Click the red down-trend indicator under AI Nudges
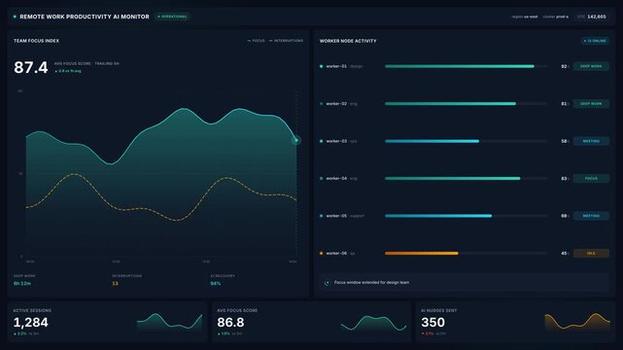Image resolution: width=623 pixels, height=350 pixels. (x=428, y=333)
